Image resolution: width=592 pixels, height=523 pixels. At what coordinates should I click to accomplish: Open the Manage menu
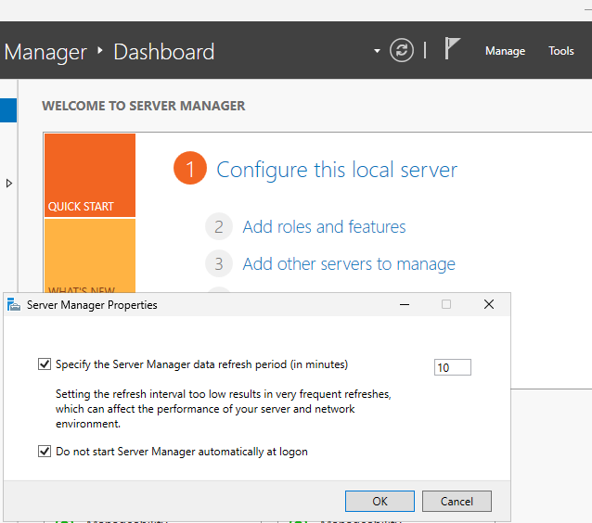(x=505, y=51)
